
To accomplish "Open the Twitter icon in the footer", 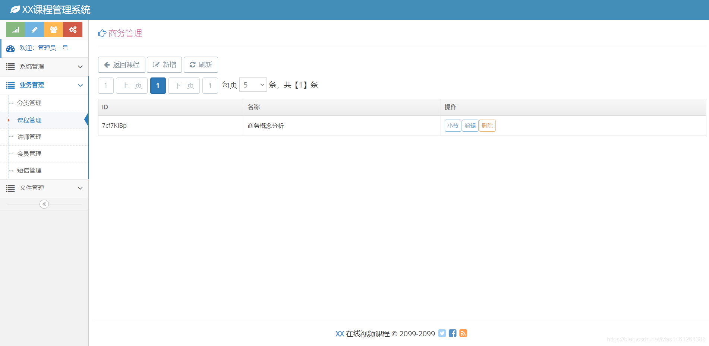I will click(x=442, y=333).
